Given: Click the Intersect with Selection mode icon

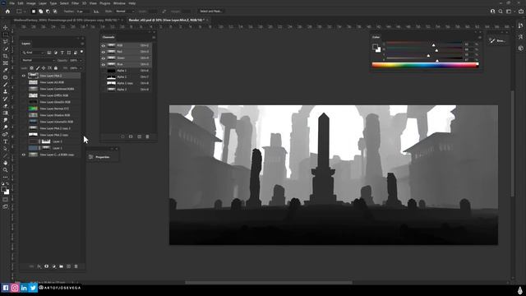Looking at the screenshot, I should [55, 12].
